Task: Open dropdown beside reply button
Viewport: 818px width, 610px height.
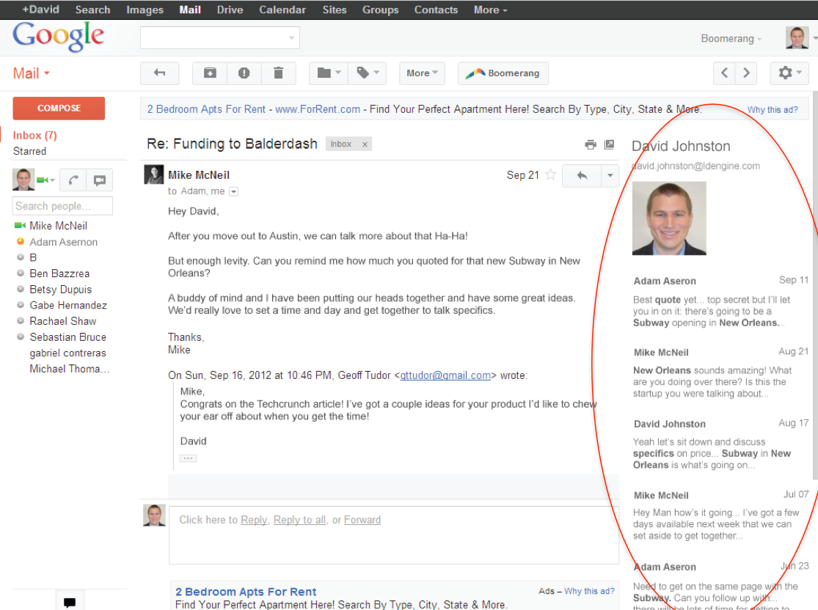Action: [610, 176]
